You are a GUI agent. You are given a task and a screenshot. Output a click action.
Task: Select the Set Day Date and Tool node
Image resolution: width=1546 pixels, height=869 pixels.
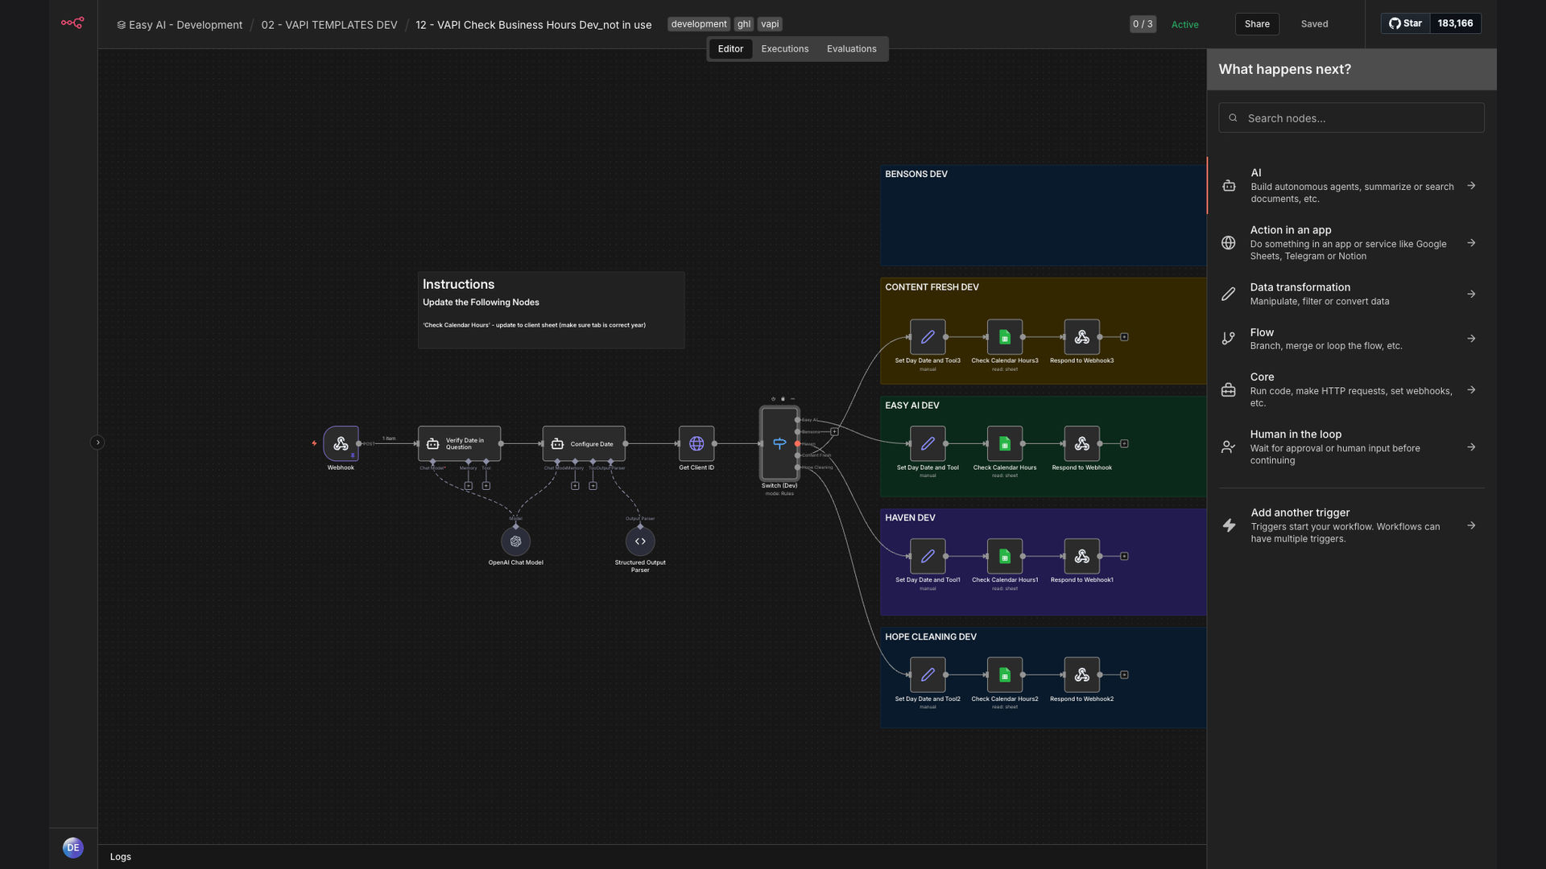tap(928, 443)
